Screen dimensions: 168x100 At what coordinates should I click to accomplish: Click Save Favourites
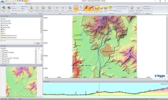(16, 11)
